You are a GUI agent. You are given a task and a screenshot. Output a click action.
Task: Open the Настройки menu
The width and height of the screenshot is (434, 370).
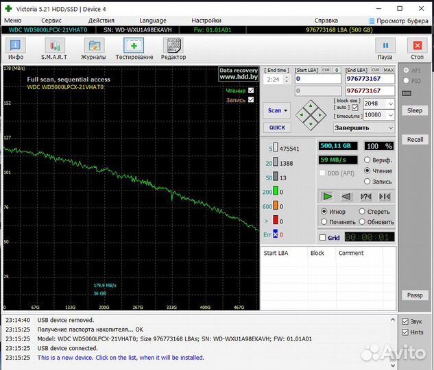(206, 21)
